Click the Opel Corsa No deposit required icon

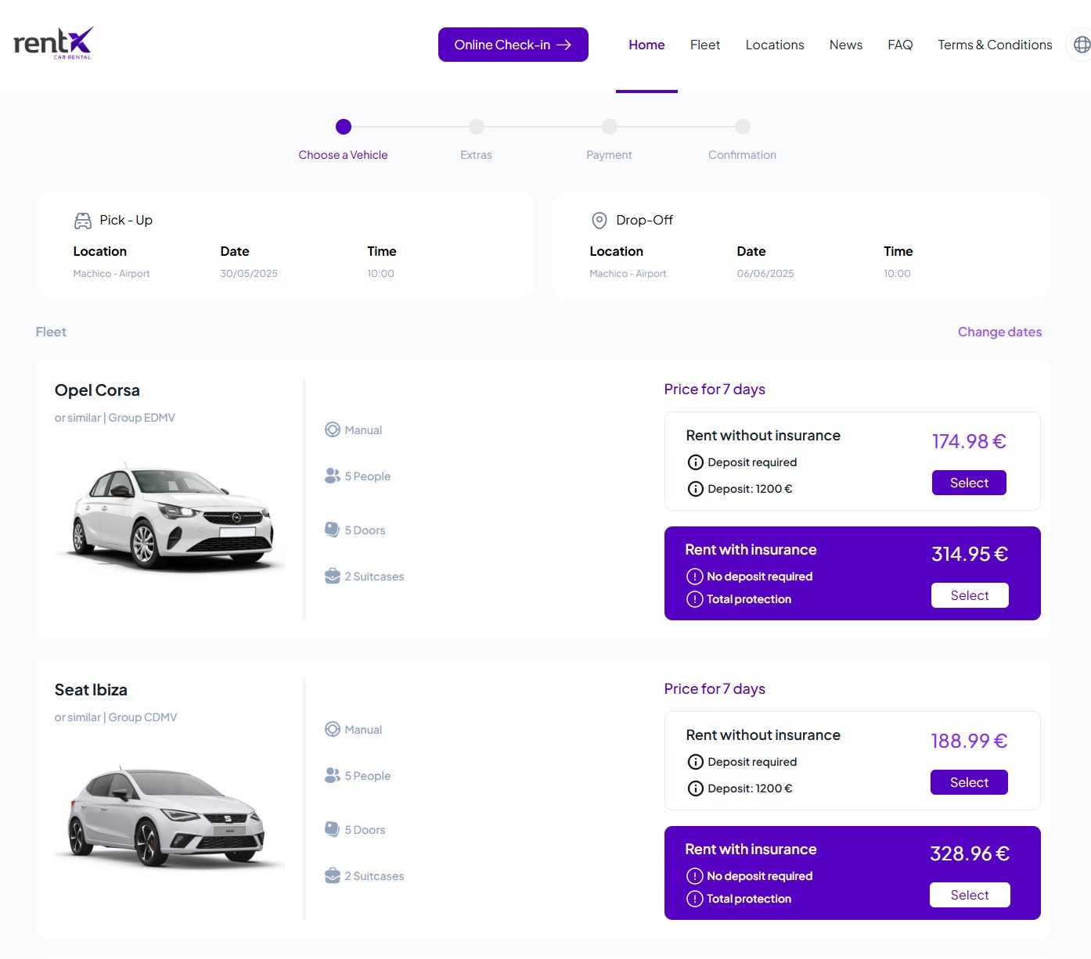tap(694, 576)
